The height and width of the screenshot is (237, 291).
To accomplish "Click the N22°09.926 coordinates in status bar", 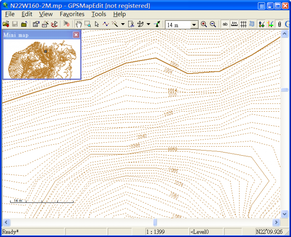I will pos(269,232).
